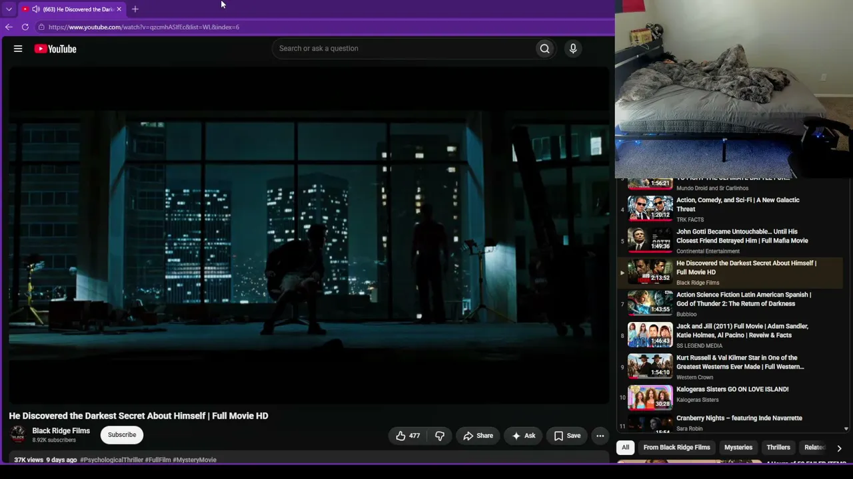
Task: Expand the browser tab list dropdown
Action: tap(9, 9)
